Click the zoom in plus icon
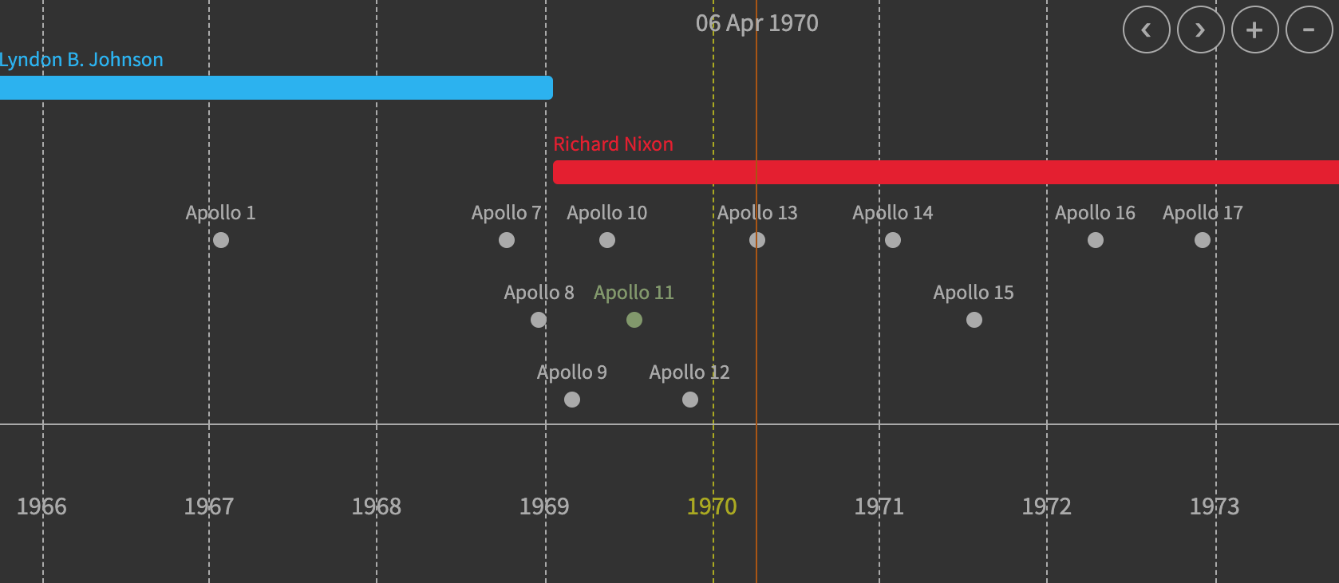Screen dimensions: 1339x583 tap(1254, 30)
